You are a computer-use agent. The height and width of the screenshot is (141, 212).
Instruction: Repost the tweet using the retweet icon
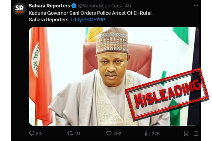[70, 133]
